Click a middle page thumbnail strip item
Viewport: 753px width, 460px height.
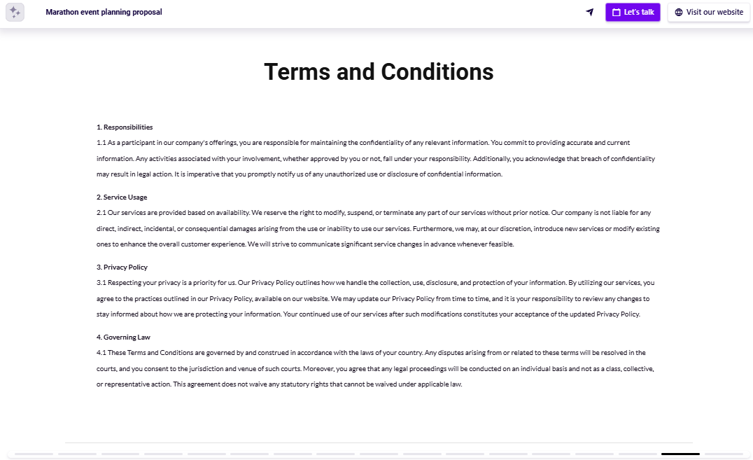[x=378, y=454]
